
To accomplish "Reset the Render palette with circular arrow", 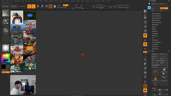I will pos(169,1).
